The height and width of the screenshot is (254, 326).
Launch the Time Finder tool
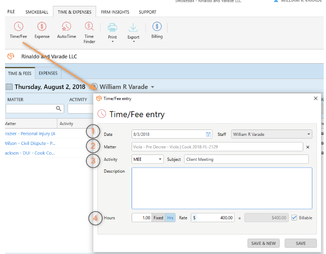(x=89, y=33)
